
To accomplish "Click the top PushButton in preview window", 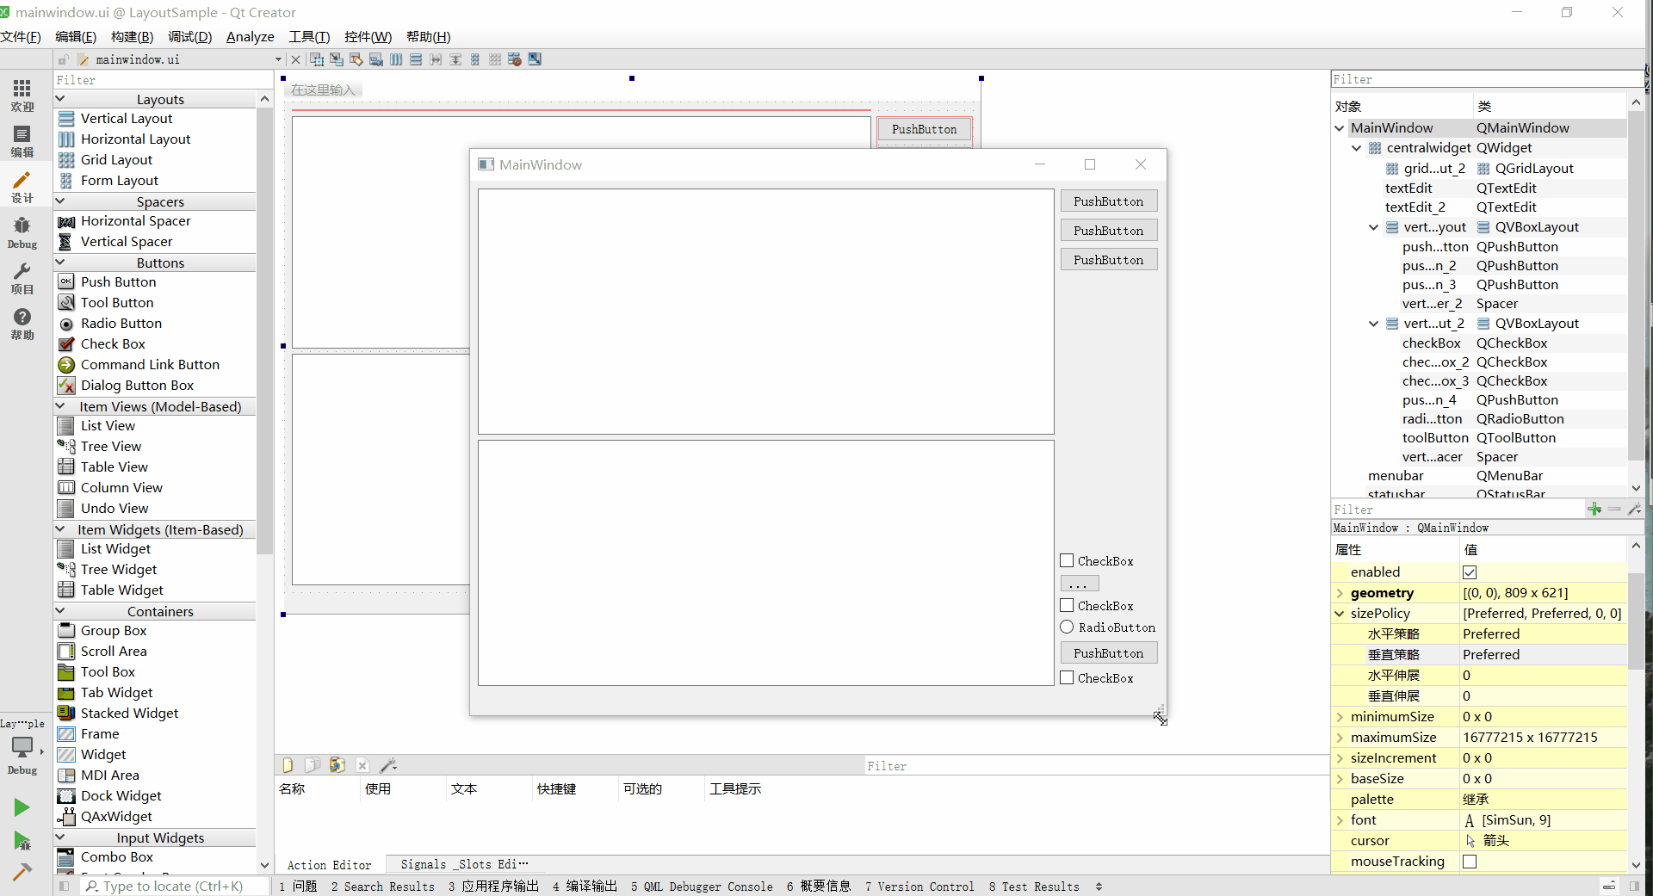I will coord(1108,201).
